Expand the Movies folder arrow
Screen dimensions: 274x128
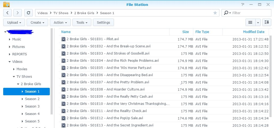pos(14,69)
